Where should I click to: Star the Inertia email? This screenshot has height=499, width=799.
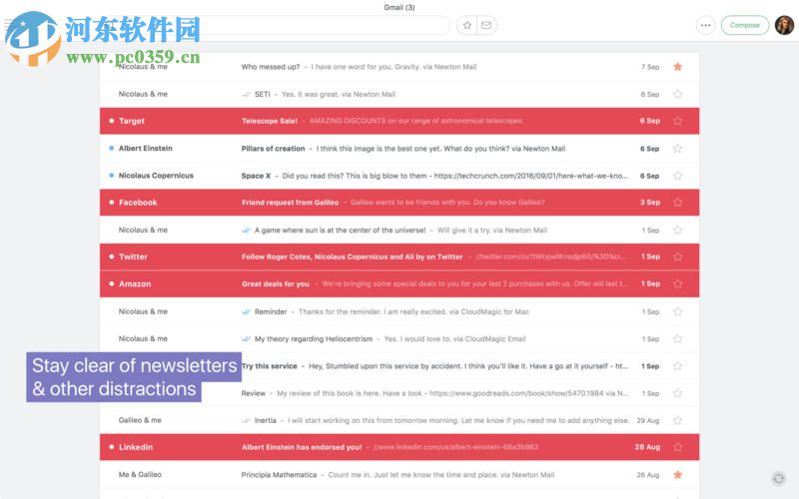pyautogui.click(x=678, y=420)
